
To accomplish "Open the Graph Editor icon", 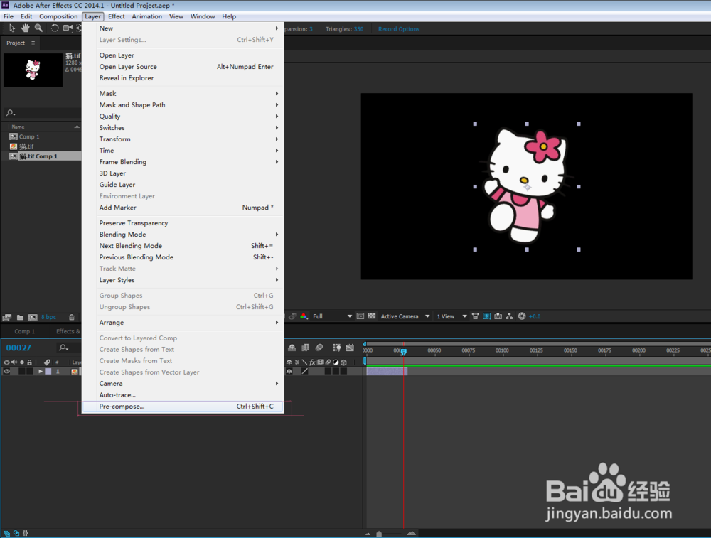I will (x=350, y=348).
